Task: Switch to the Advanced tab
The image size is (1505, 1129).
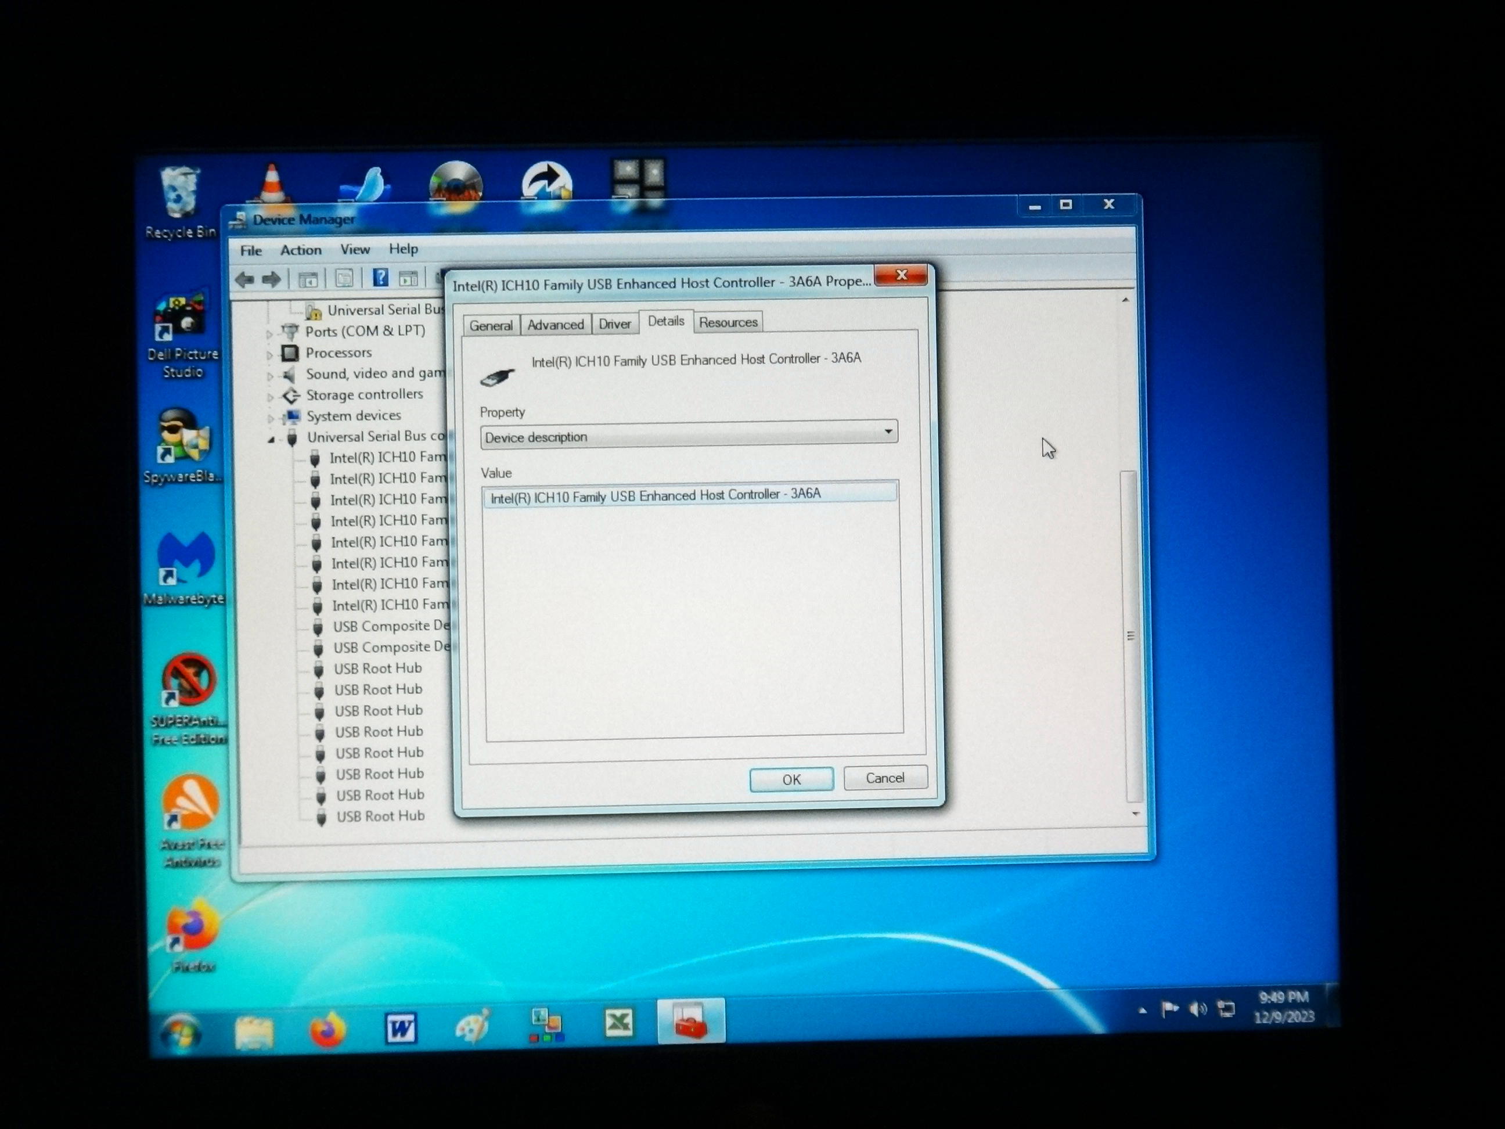Action: tap(555, 325)
